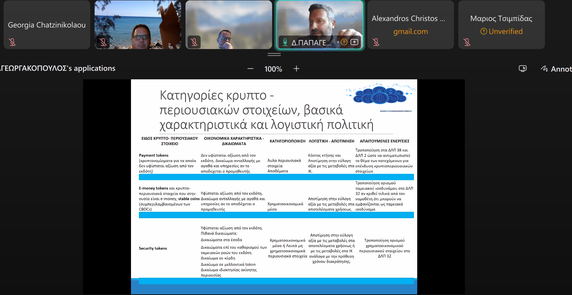Viewport: 572px width, 295px height.
Task: Click the 100% zoom level indicator
Action: tap(273, 69)
